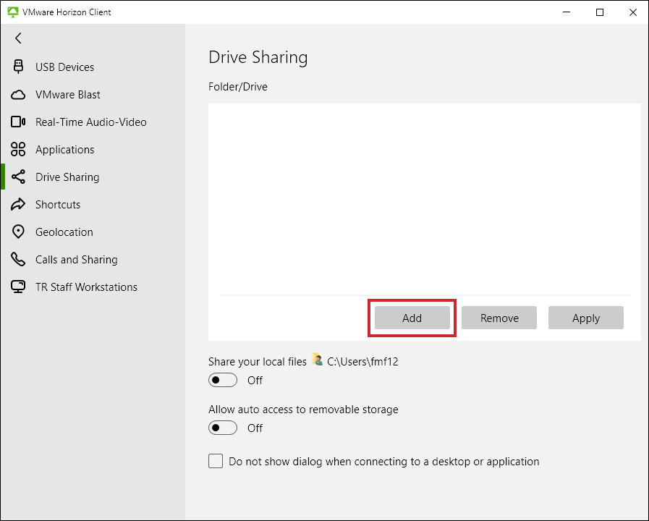The image size is (649, 521).
Task: Select Applications in the sidebar
Action: (93, 150)
